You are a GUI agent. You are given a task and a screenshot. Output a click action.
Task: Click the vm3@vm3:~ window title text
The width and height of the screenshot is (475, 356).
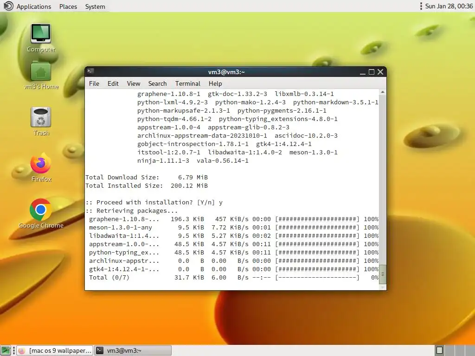(x=226, y=72)
